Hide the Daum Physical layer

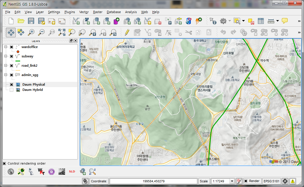coord(11,84)
